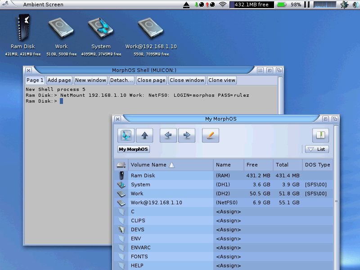Click the System volume icon in list
The width and height of the screenshot is (360, 270).
(121, 184)
